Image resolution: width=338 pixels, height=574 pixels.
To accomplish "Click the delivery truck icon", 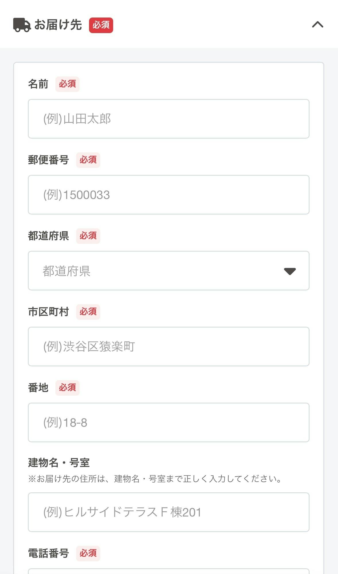I will coord(22,25).
